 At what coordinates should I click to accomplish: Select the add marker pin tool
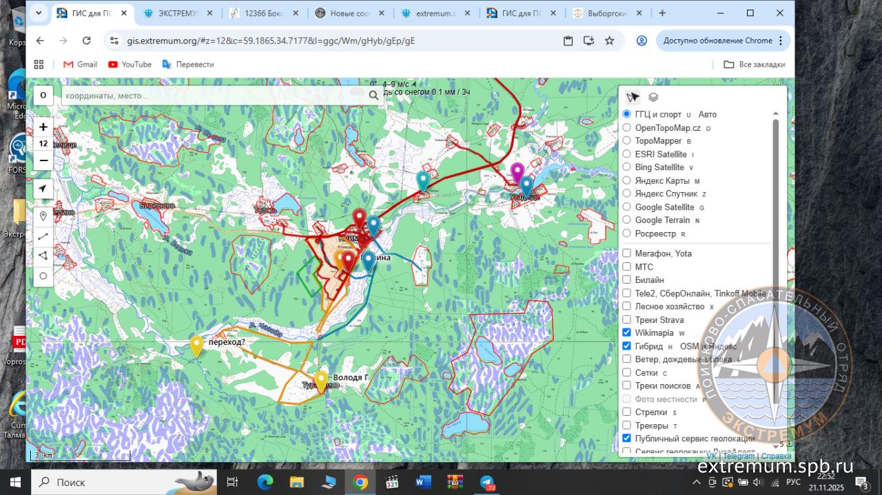(x=43, y=216)
